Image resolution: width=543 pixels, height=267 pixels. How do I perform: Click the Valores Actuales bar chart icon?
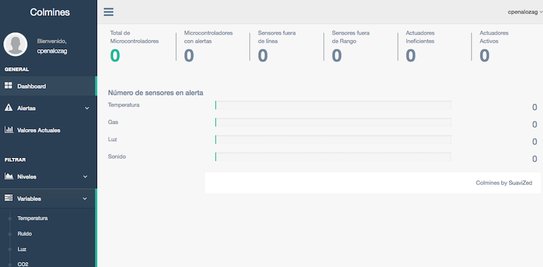click(x=9, y=130)
